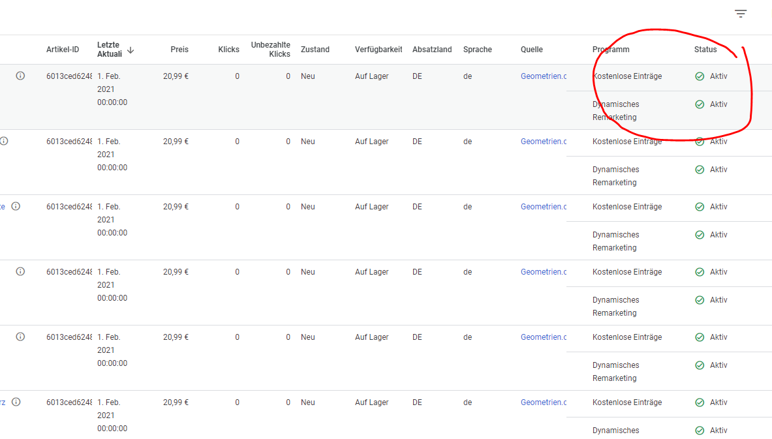Click the Programm column header
The height and width of the screenshot is (439, 772).
(611, 50)
